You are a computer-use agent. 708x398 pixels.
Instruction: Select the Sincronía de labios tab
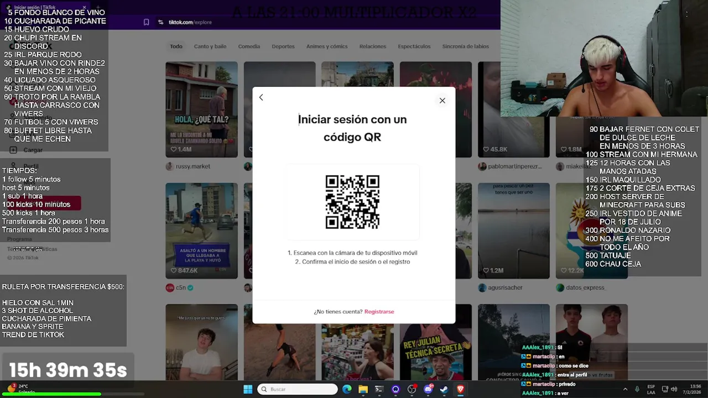(466, 46)
